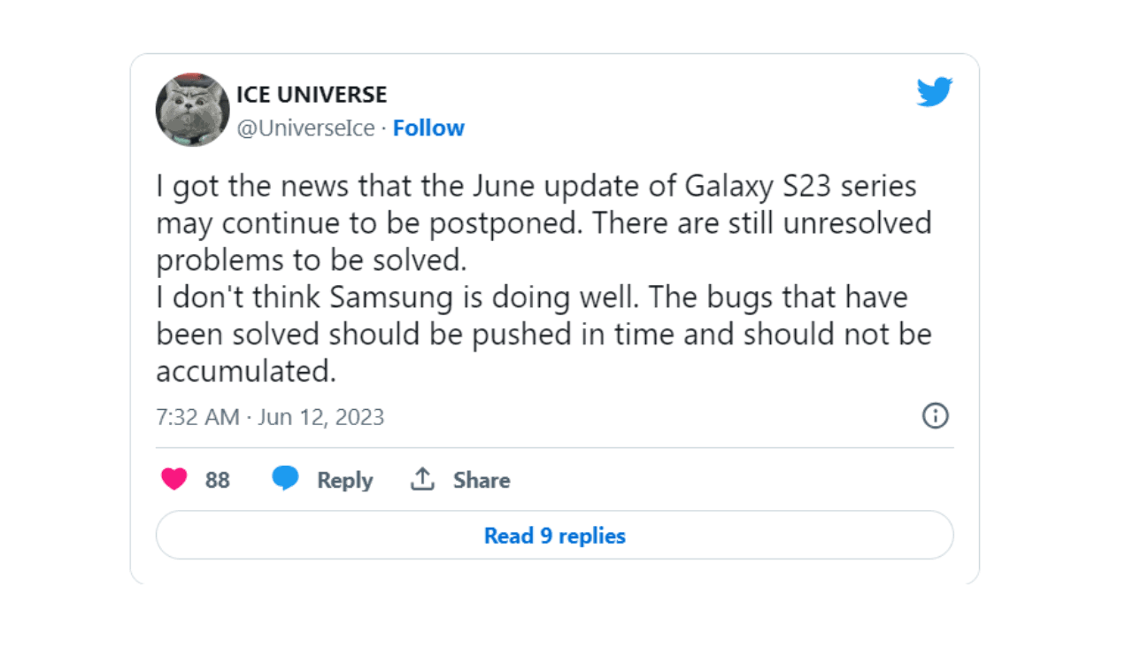Click the word "accumulated." ending the tweet
This screenshot has width=1133, height=664.
pyautogui.click(x=246, y=372)
